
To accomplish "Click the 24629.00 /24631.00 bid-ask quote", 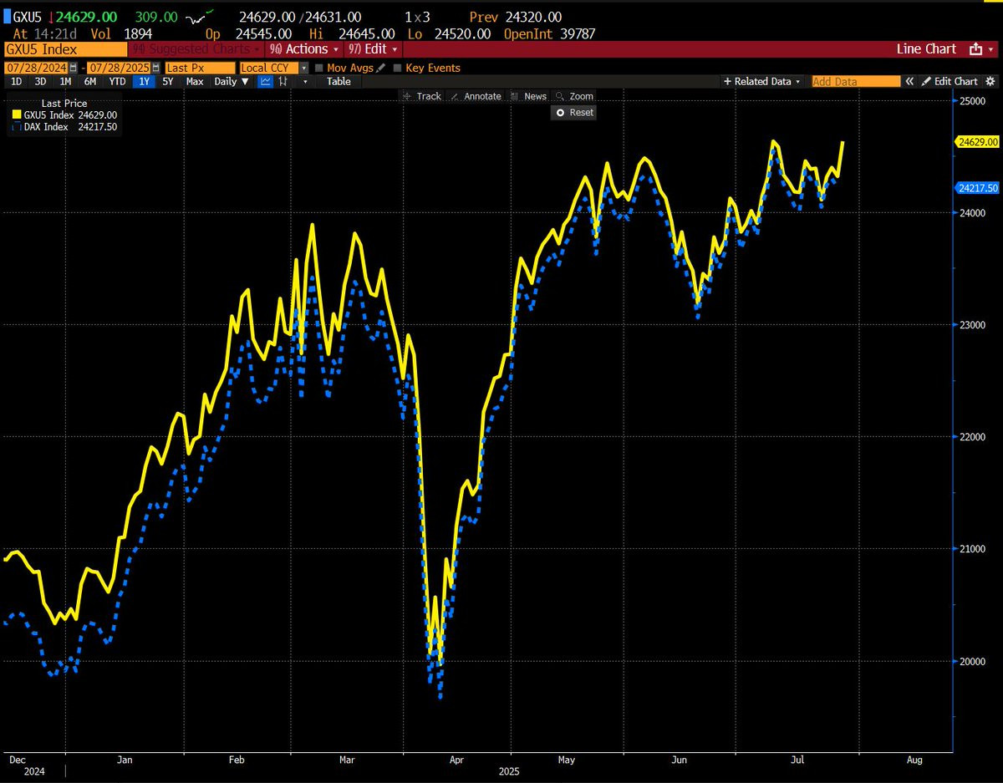I will tap(300, 17).
